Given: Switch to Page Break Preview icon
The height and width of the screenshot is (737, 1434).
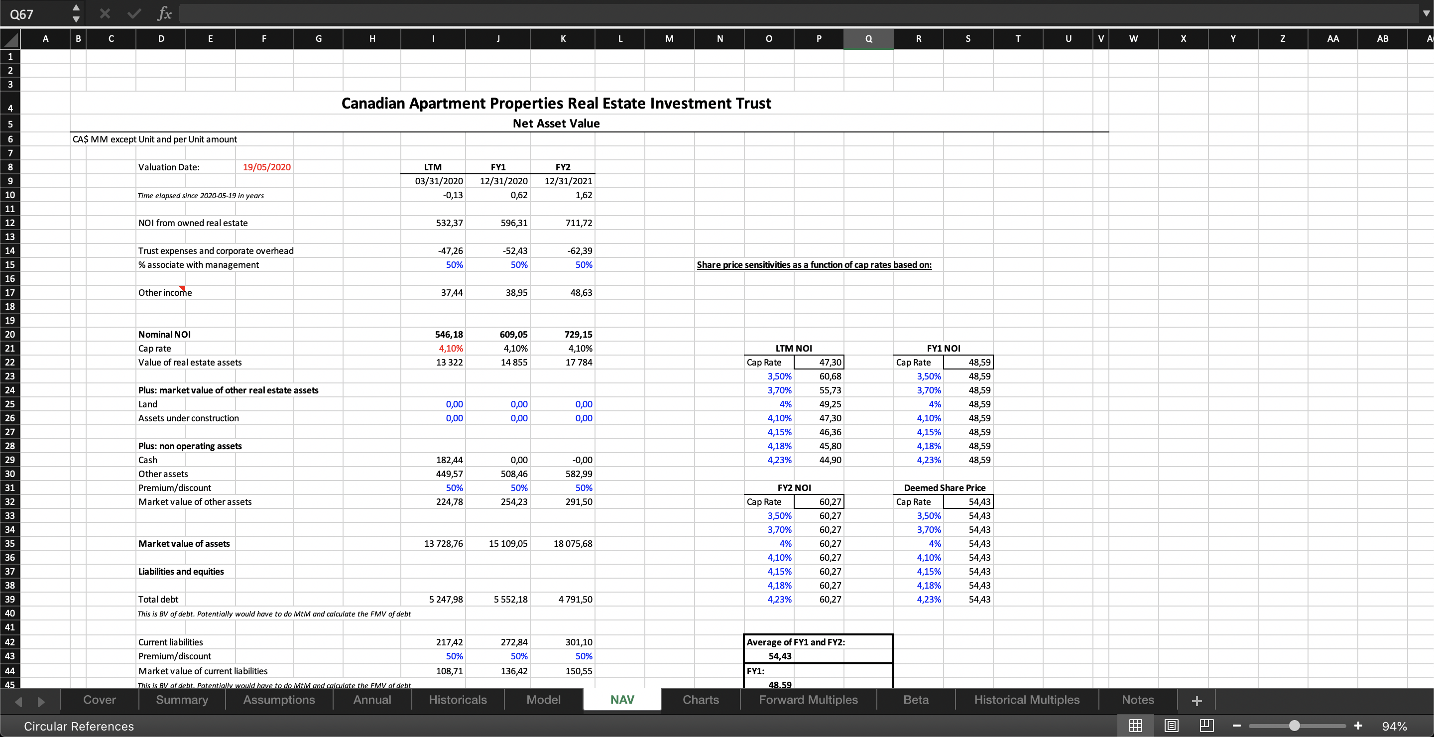Looking at the screenshot, I should coord(1206,726).
